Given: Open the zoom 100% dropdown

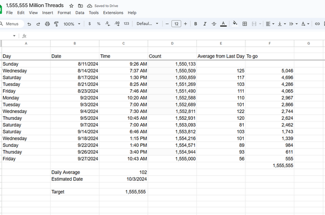Looking at the screenshot, I should click(x=72, y=24).
